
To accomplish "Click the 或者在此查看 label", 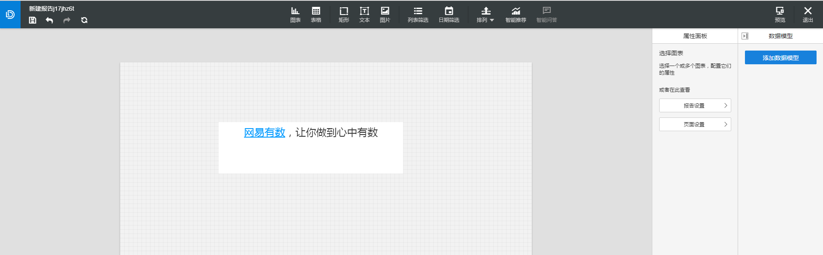I will click(675, 90).
